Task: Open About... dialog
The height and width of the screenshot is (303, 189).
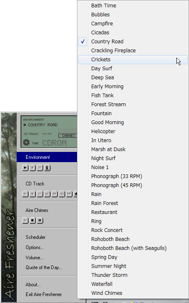Action: [33, 285]
